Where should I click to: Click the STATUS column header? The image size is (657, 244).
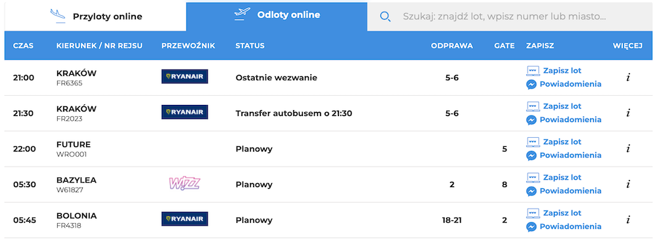tap(250, 46)
